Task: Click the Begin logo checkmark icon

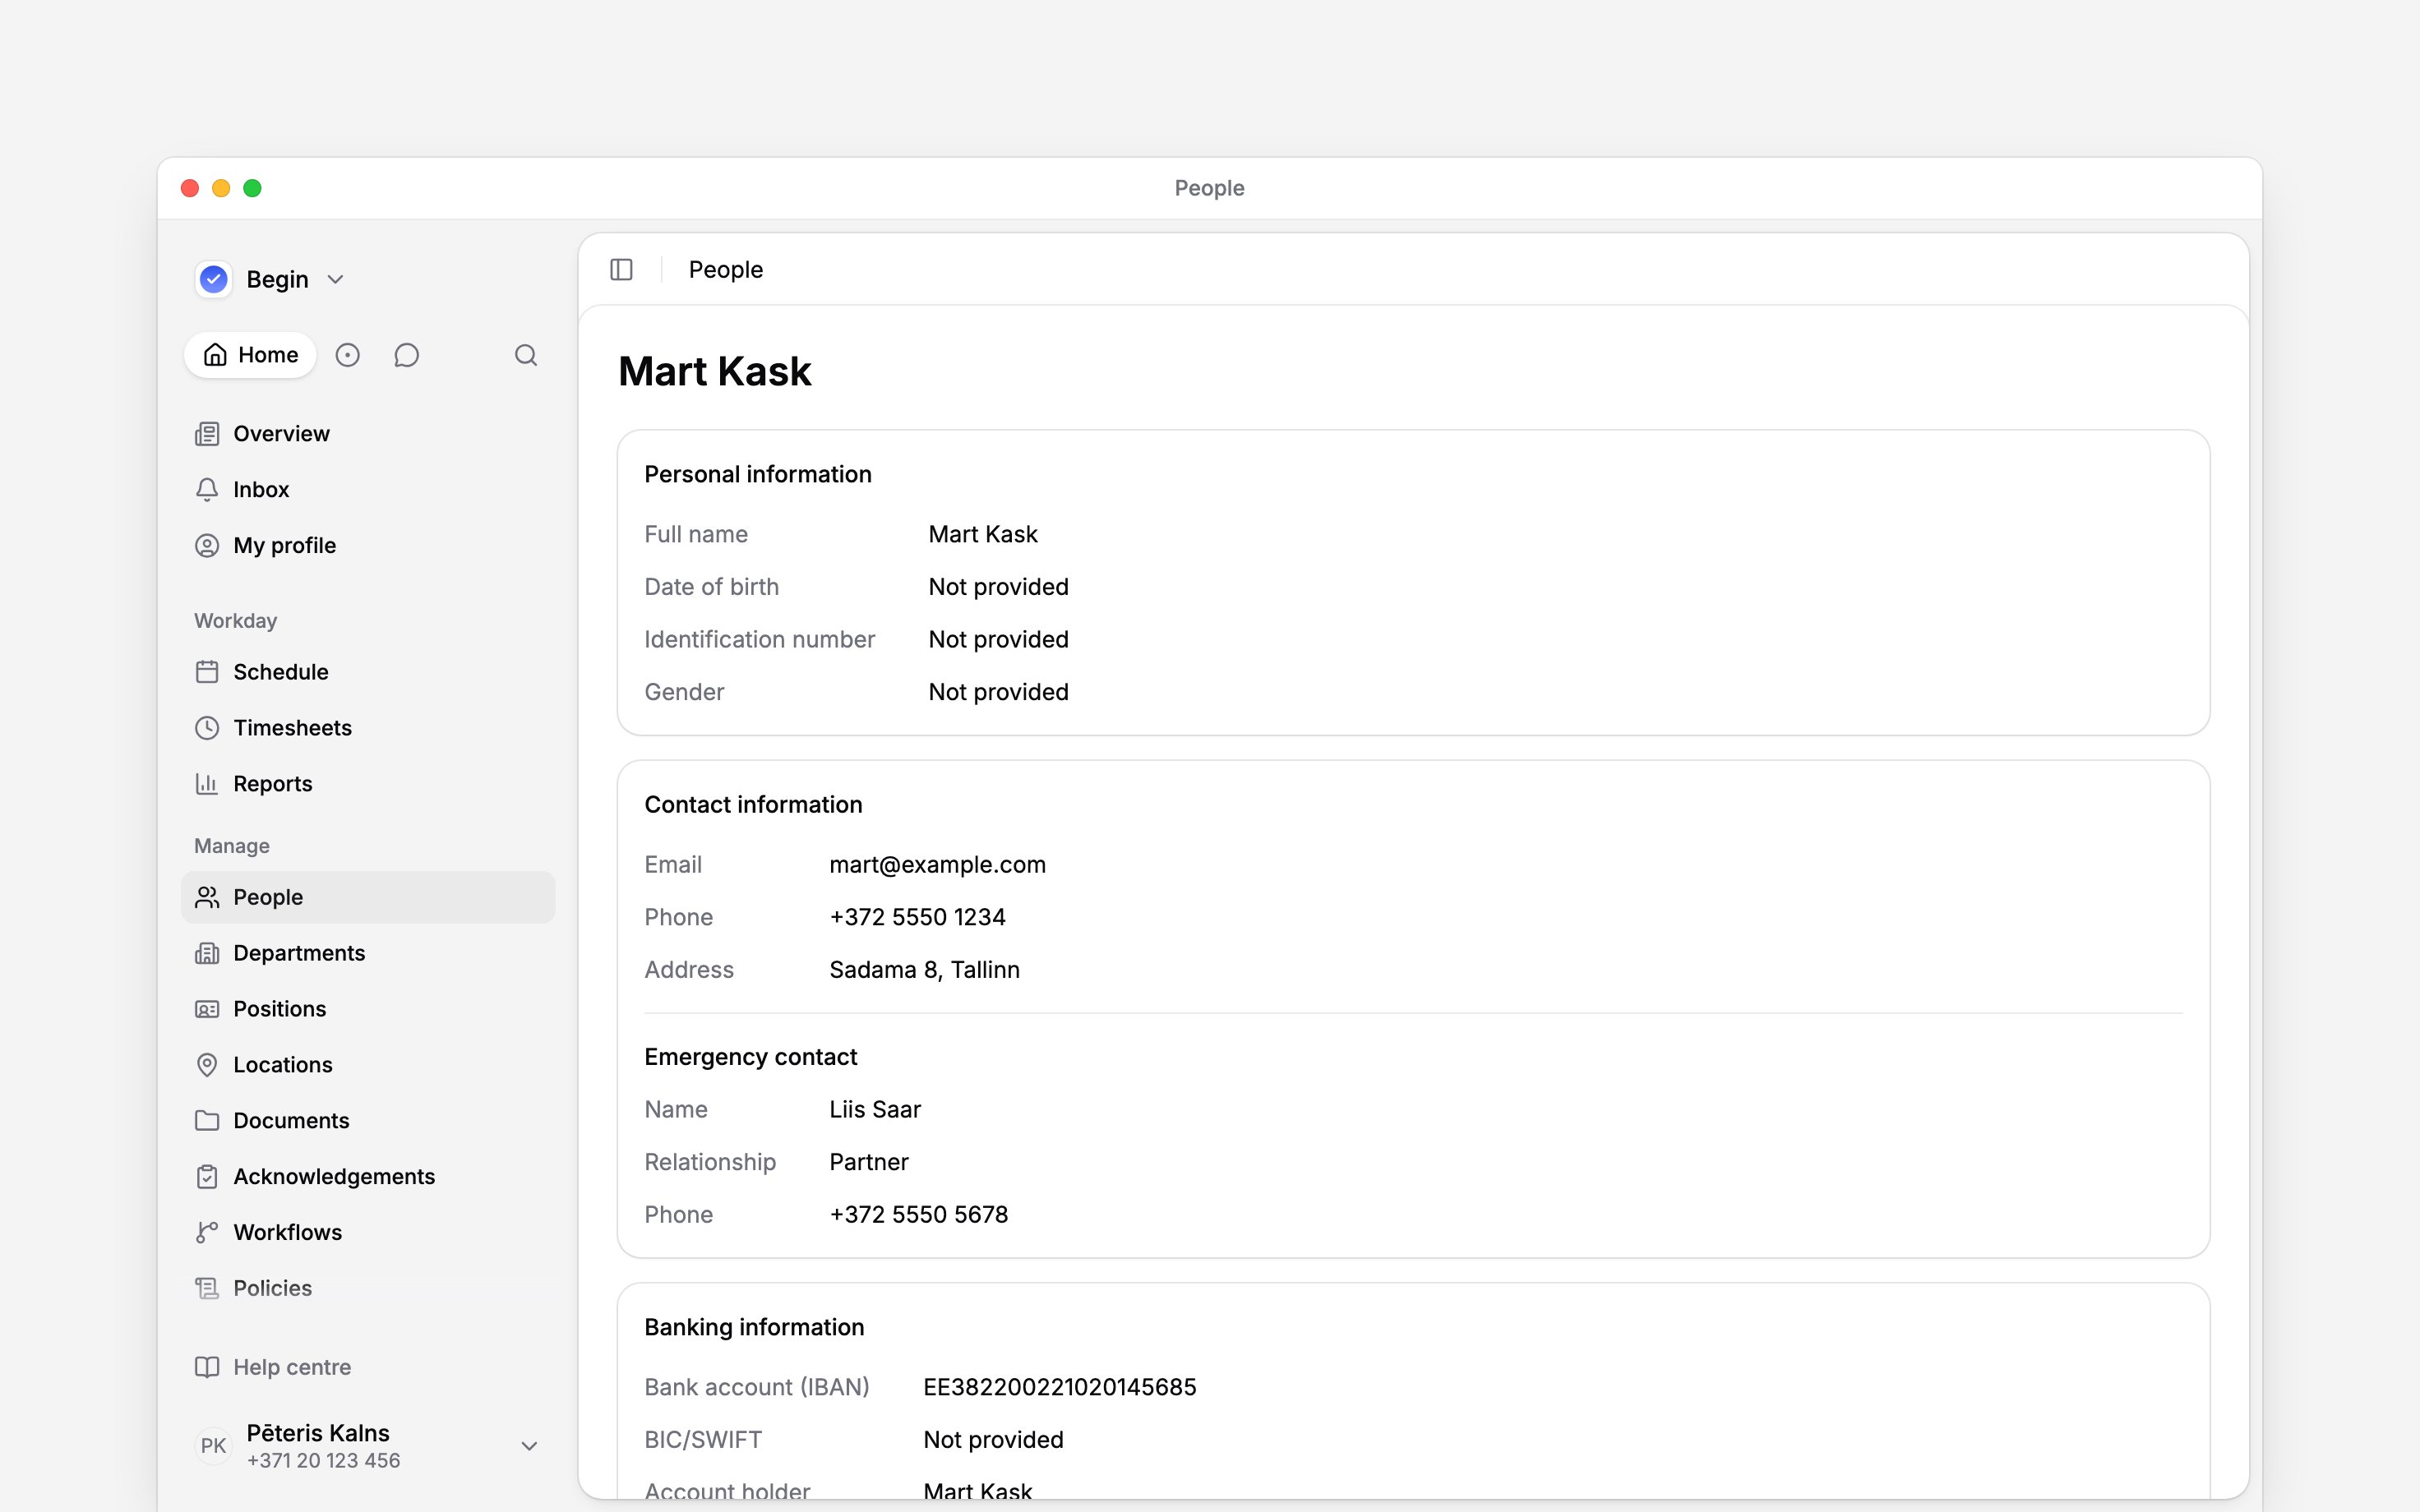Action: (x=214, y=279)
